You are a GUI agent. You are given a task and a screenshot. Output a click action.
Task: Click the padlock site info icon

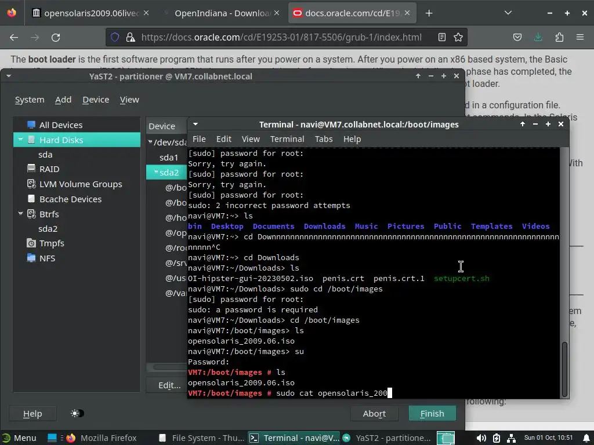pyautogui.click(x=131, y=37)
